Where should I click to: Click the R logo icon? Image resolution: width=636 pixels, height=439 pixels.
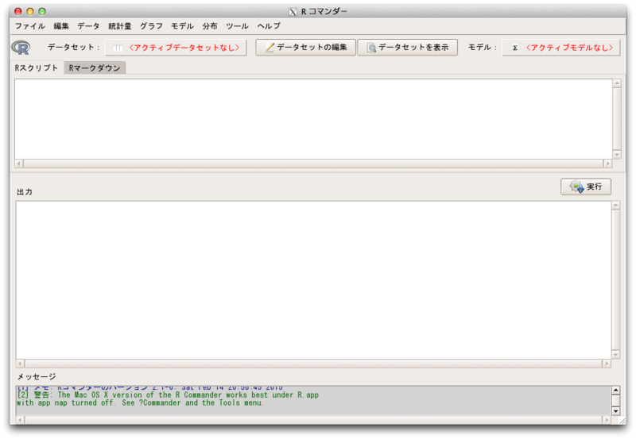pos(21,48)
